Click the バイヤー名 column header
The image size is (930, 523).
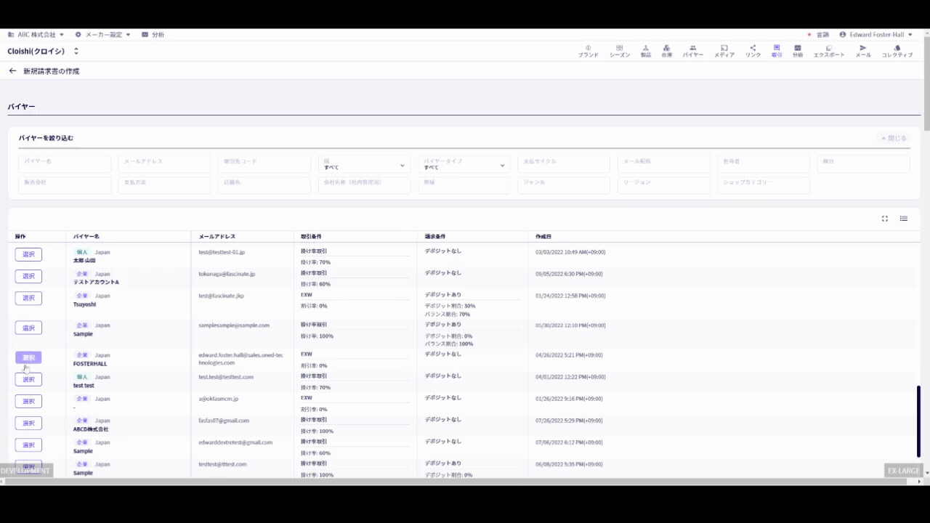coord(86,237)
